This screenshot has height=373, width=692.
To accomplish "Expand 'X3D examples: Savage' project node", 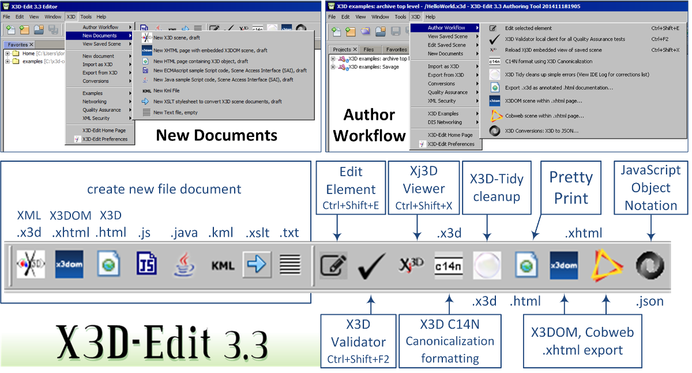I will [x=334, y=67].
